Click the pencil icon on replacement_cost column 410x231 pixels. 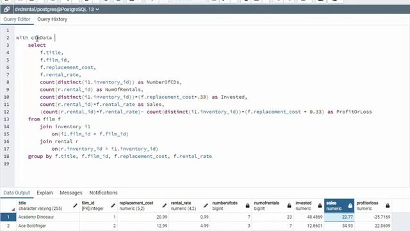pos(164,205)
